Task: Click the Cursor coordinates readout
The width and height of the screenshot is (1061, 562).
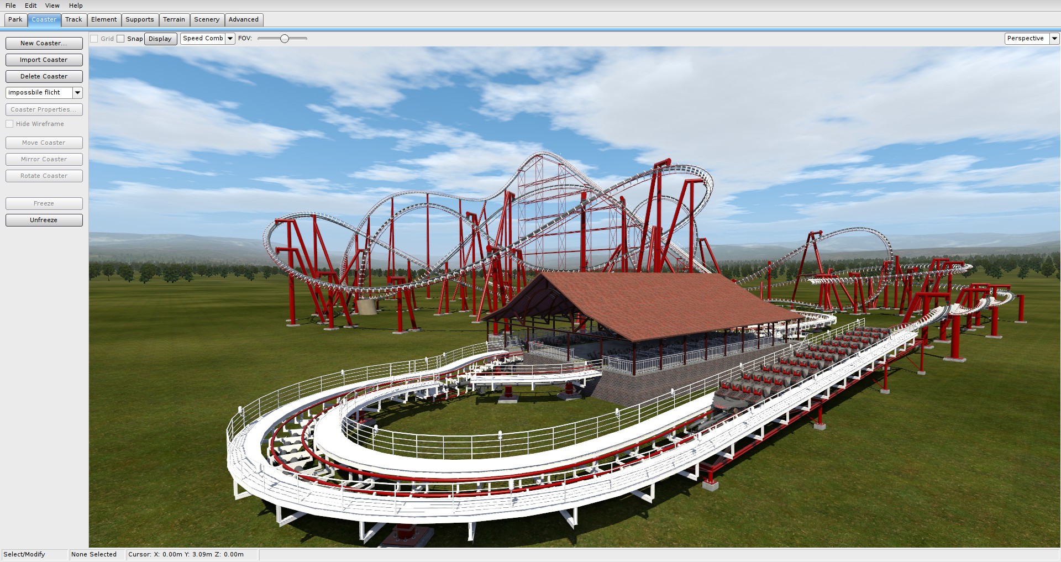Action: pyautogui.click(x=186, y=554)
